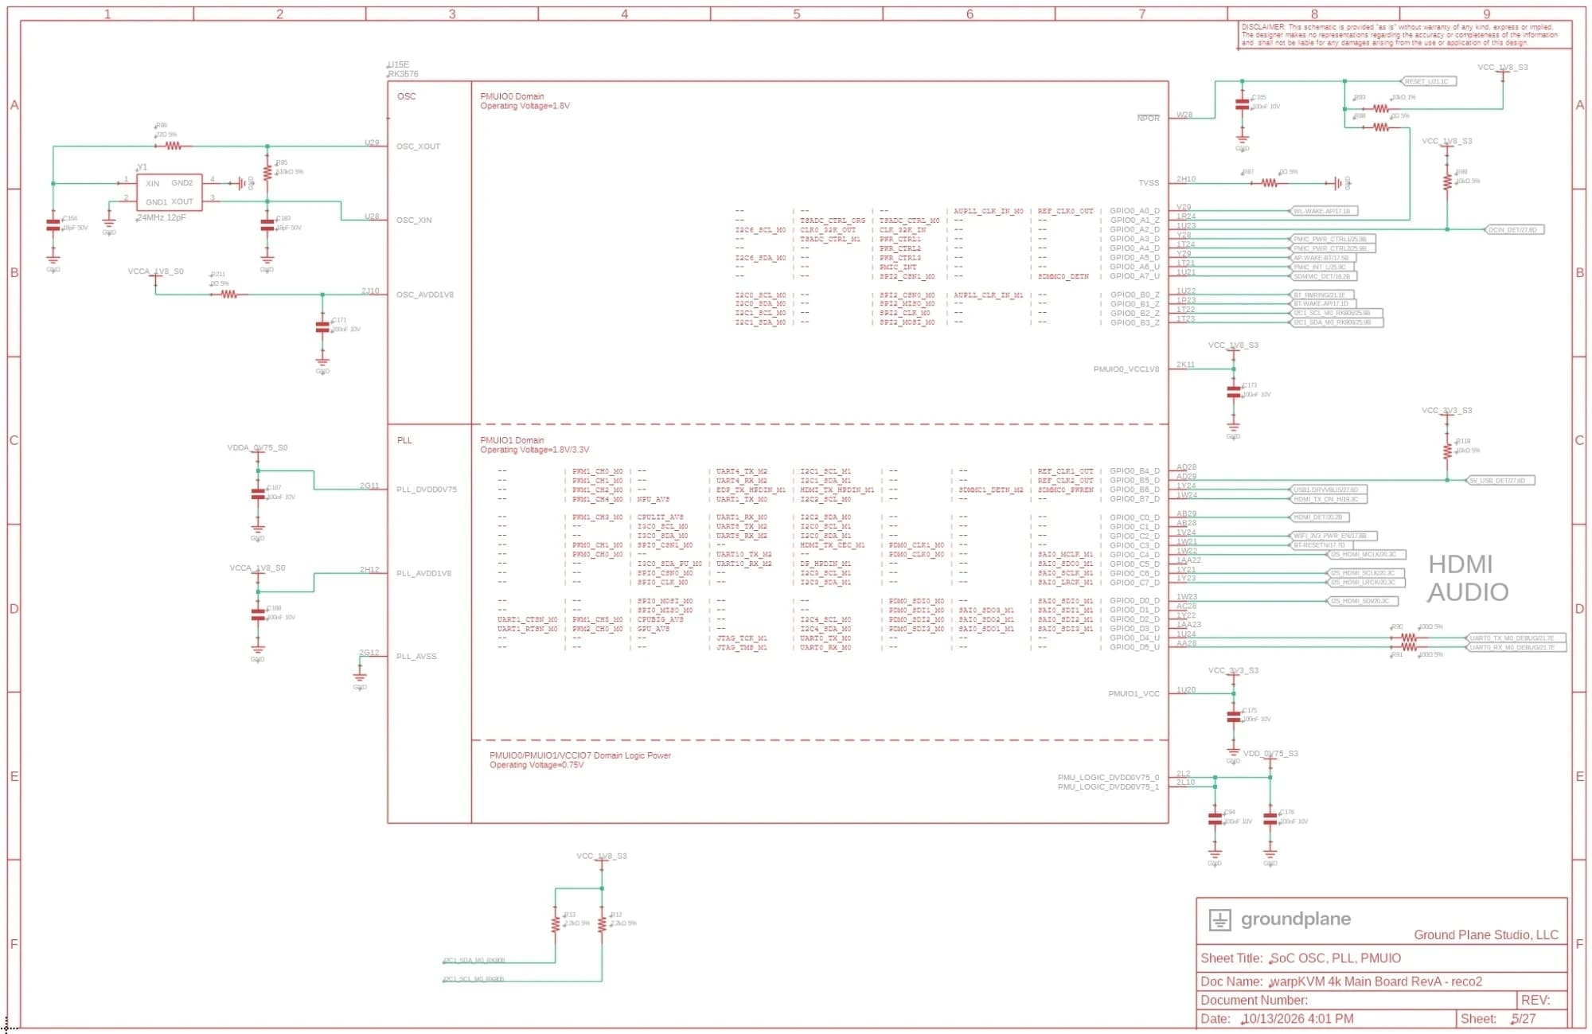Click the PLL_AVSS pin label
This screenshot has height=1034, width=1592.
pyautogui.click(x=416, y=657)
